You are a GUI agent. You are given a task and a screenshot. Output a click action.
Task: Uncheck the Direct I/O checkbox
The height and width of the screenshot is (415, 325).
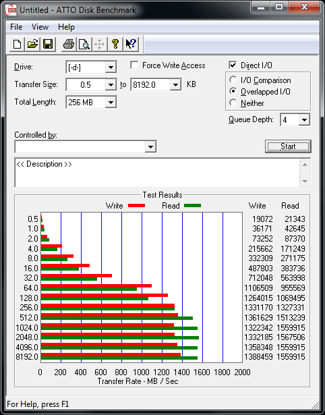pos(233,65)
